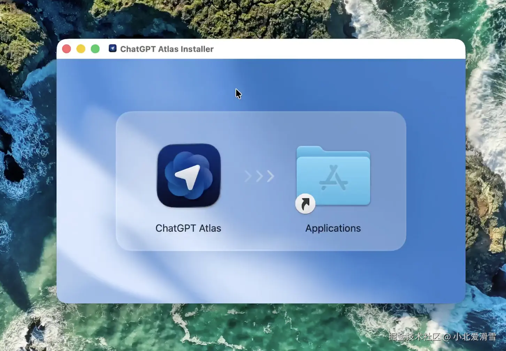Click the small Atlas icon in title bar
Image resolution: width=506 pixels, height=351 pixels.
coord(113,48)
